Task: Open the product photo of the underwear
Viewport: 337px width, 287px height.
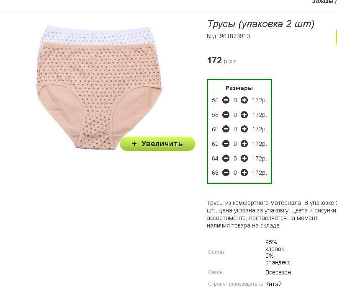Action: coord(99,87)
